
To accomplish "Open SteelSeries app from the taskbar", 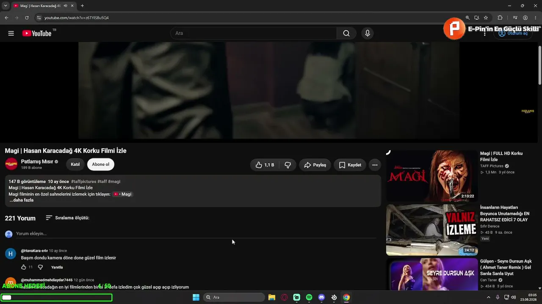I will tap(334, 297).
